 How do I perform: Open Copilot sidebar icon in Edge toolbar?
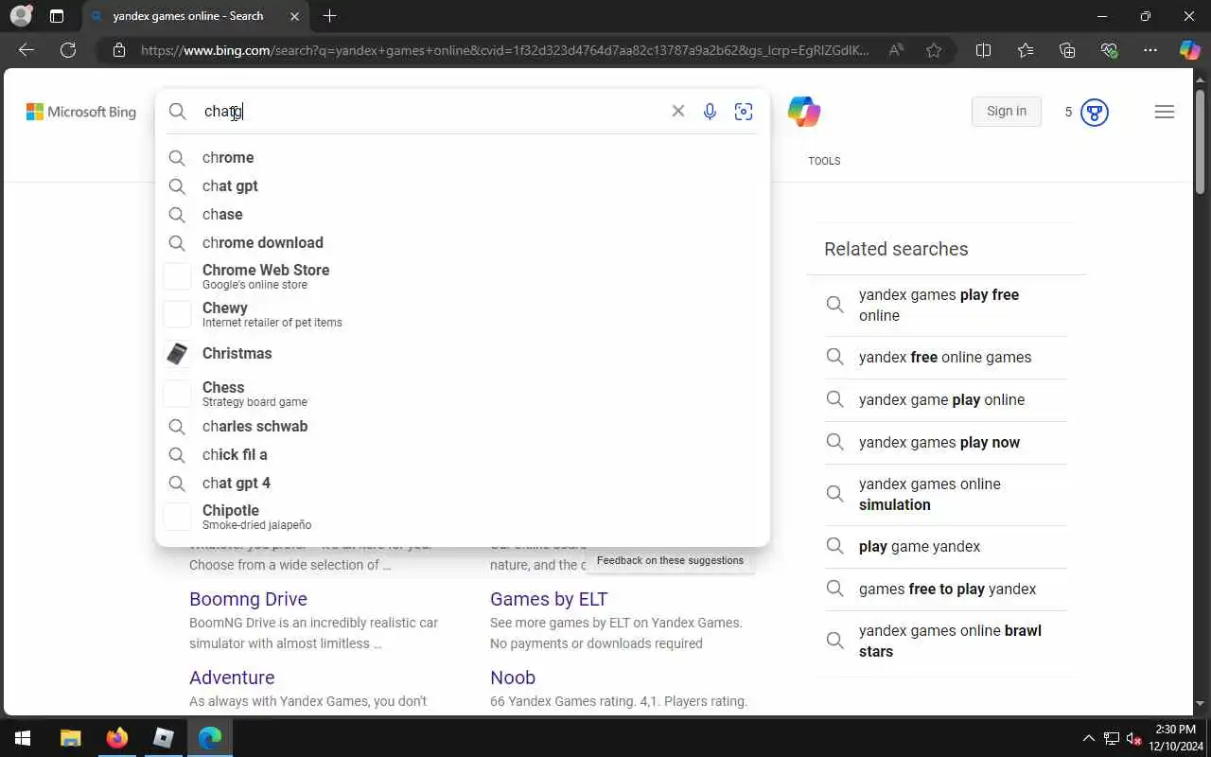click(x=1189, y=50)
